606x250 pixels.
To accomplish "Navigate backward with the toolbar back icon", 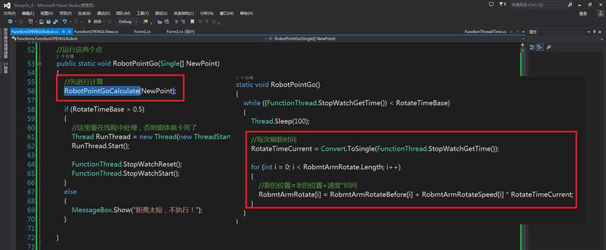I will point(10,22).
